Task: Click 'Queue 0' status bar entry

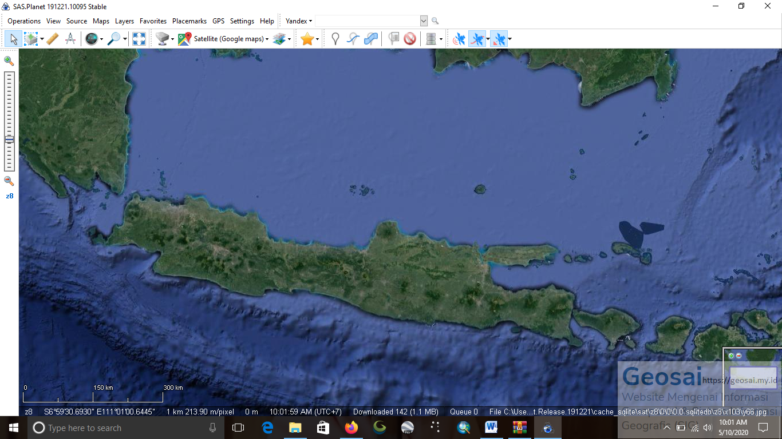Action: (464, 412)
